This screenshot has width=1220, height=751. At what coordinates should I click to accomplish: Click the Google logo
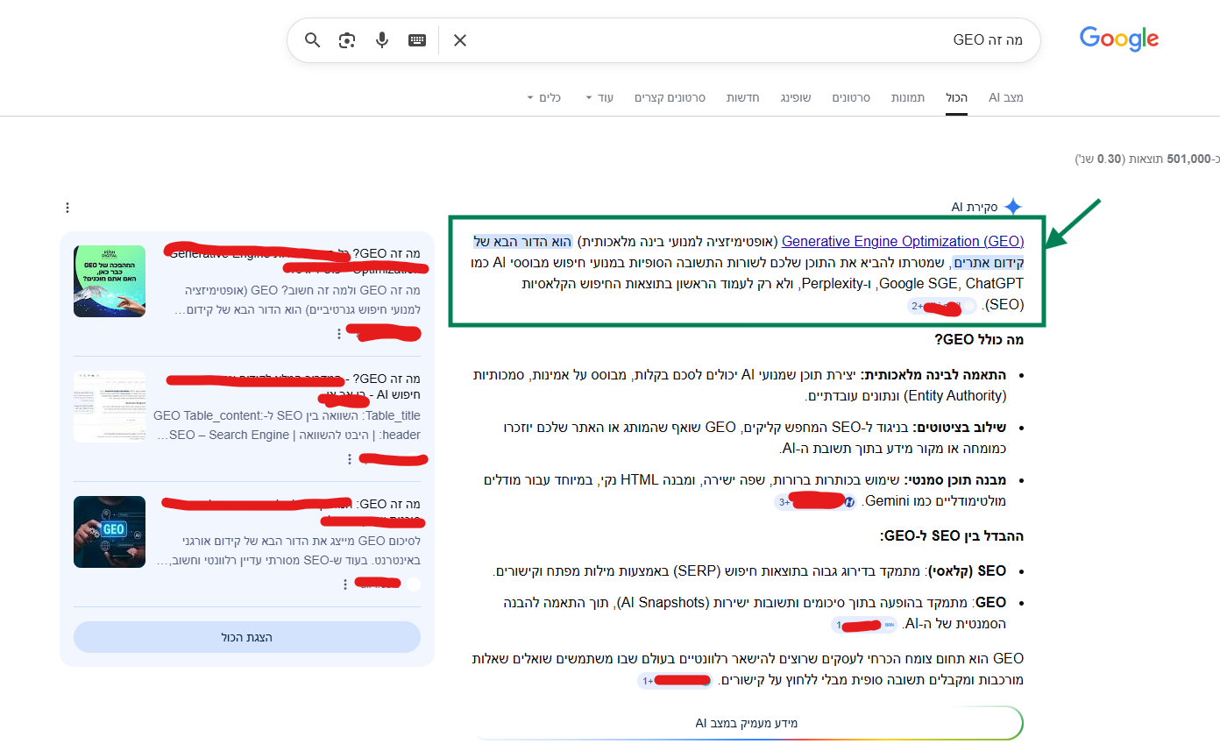point(1118,39)
